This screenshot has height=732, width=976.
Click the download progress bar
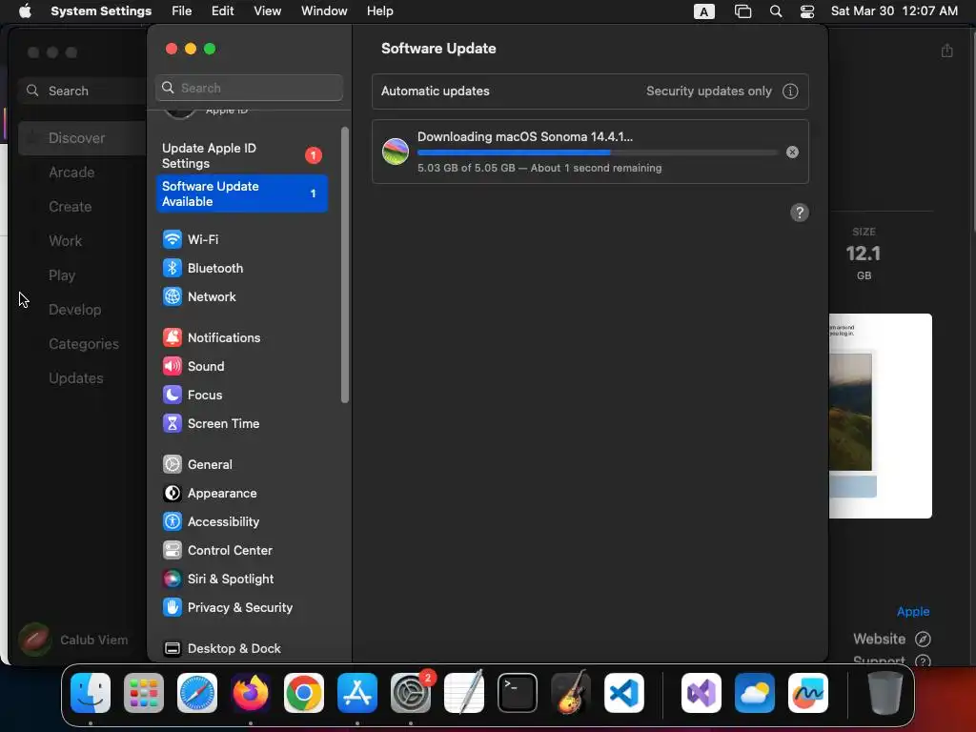tap(598, 152)
